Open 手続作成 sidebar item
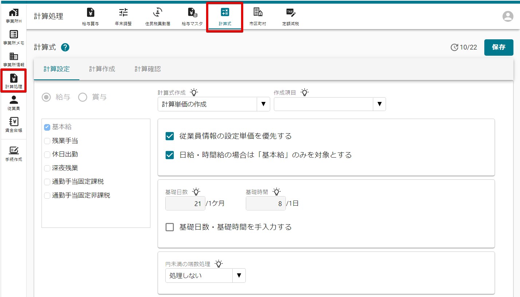Screen dimensions: 520x297 click(13, 154)
